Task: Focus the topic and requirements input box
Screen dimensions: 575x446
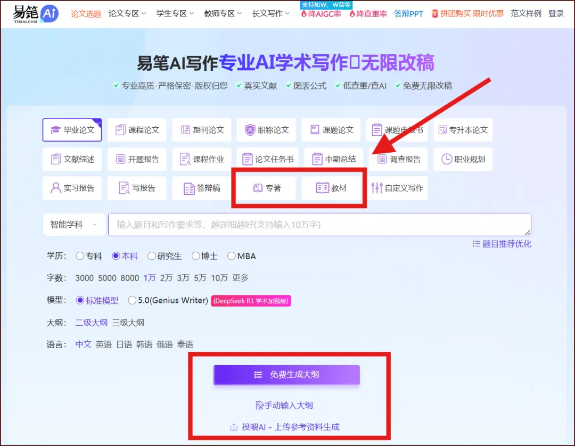Action: [319, 224]
